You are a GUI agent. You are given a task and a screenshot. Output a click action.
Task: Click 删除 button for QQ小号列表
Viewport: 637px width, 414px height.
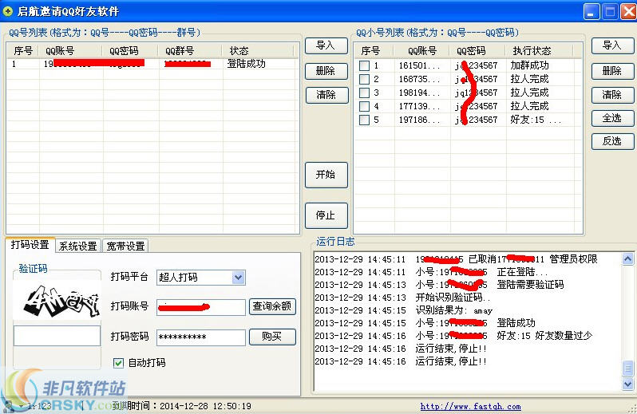(612, 71)
